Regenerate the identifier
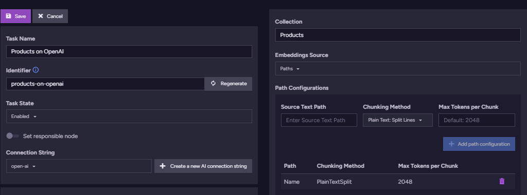 point(228,84)
